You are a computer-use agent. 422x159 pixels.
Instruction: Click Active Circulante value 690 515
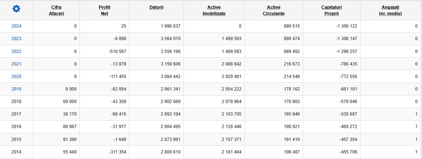[291, 26]
